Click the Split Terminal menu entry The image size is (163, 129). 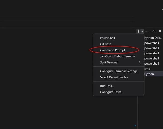[109, 62]
